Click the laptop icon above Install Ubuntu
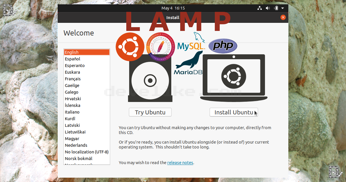 point(234,78)
